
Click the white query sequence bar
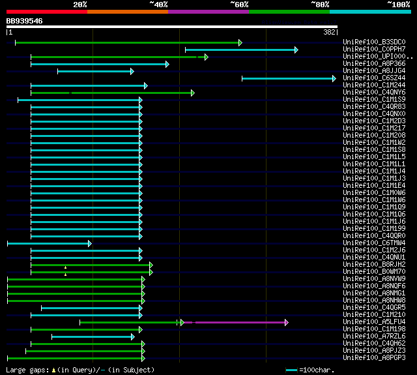[172, 27]
